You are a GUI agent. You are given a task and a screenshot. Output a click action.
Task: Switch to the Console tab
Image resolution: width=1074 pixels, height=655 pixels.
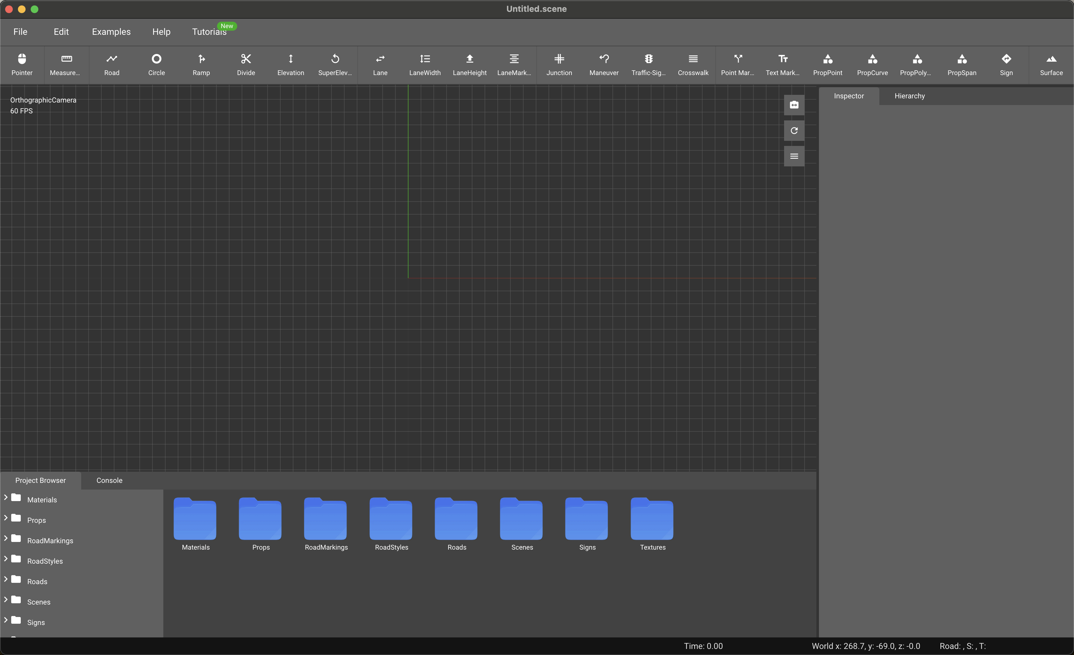[x=109, y=480]
